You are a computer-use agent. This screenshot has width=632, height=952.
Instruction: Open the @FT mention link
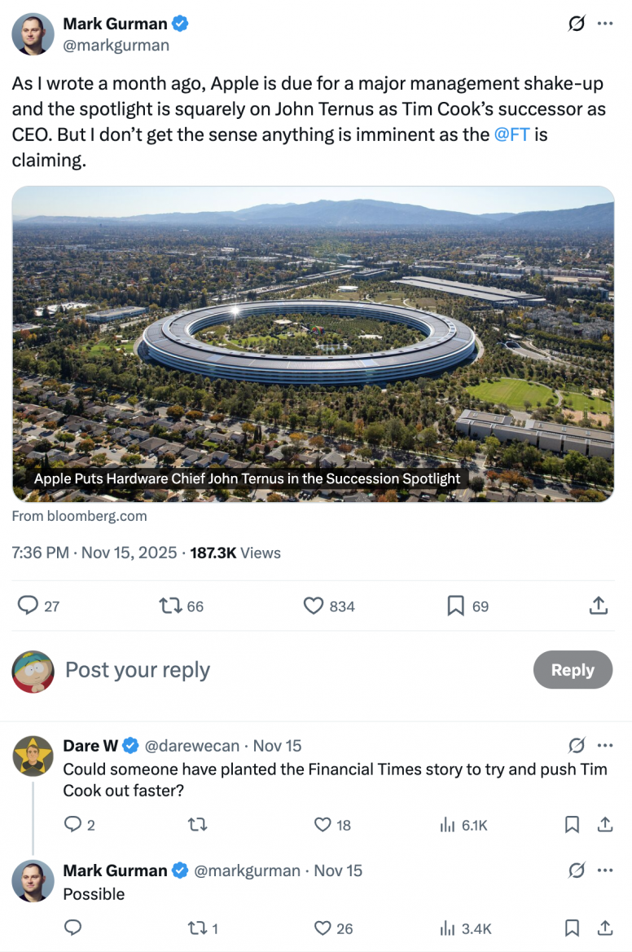[x=511, y=134]
